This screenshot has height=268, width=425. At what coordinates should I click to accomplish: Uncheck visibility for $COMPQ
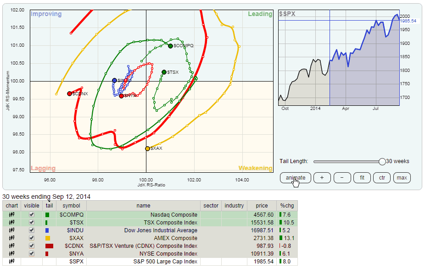(x=32, y=215)
